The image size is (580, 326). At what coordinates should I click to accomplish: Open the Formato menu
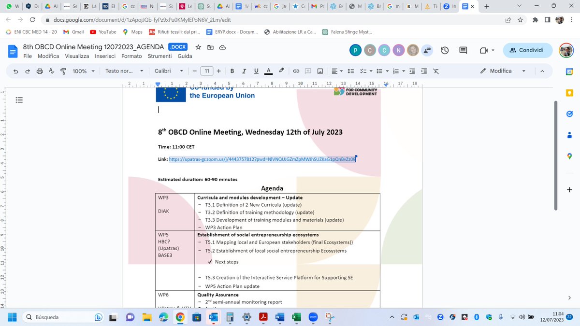[x=131, y=56]
